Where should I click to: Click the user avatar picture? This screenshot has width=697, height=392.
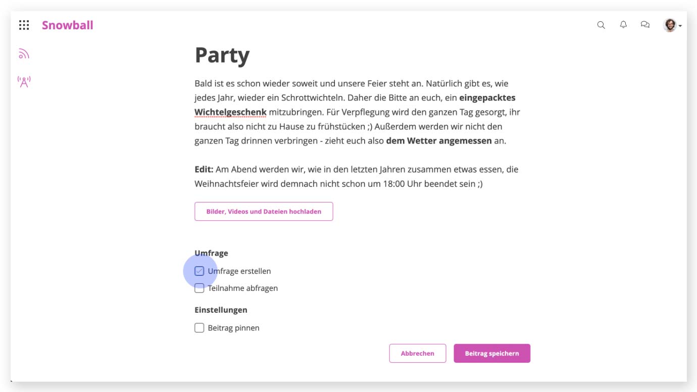click(x=670, y=25)
